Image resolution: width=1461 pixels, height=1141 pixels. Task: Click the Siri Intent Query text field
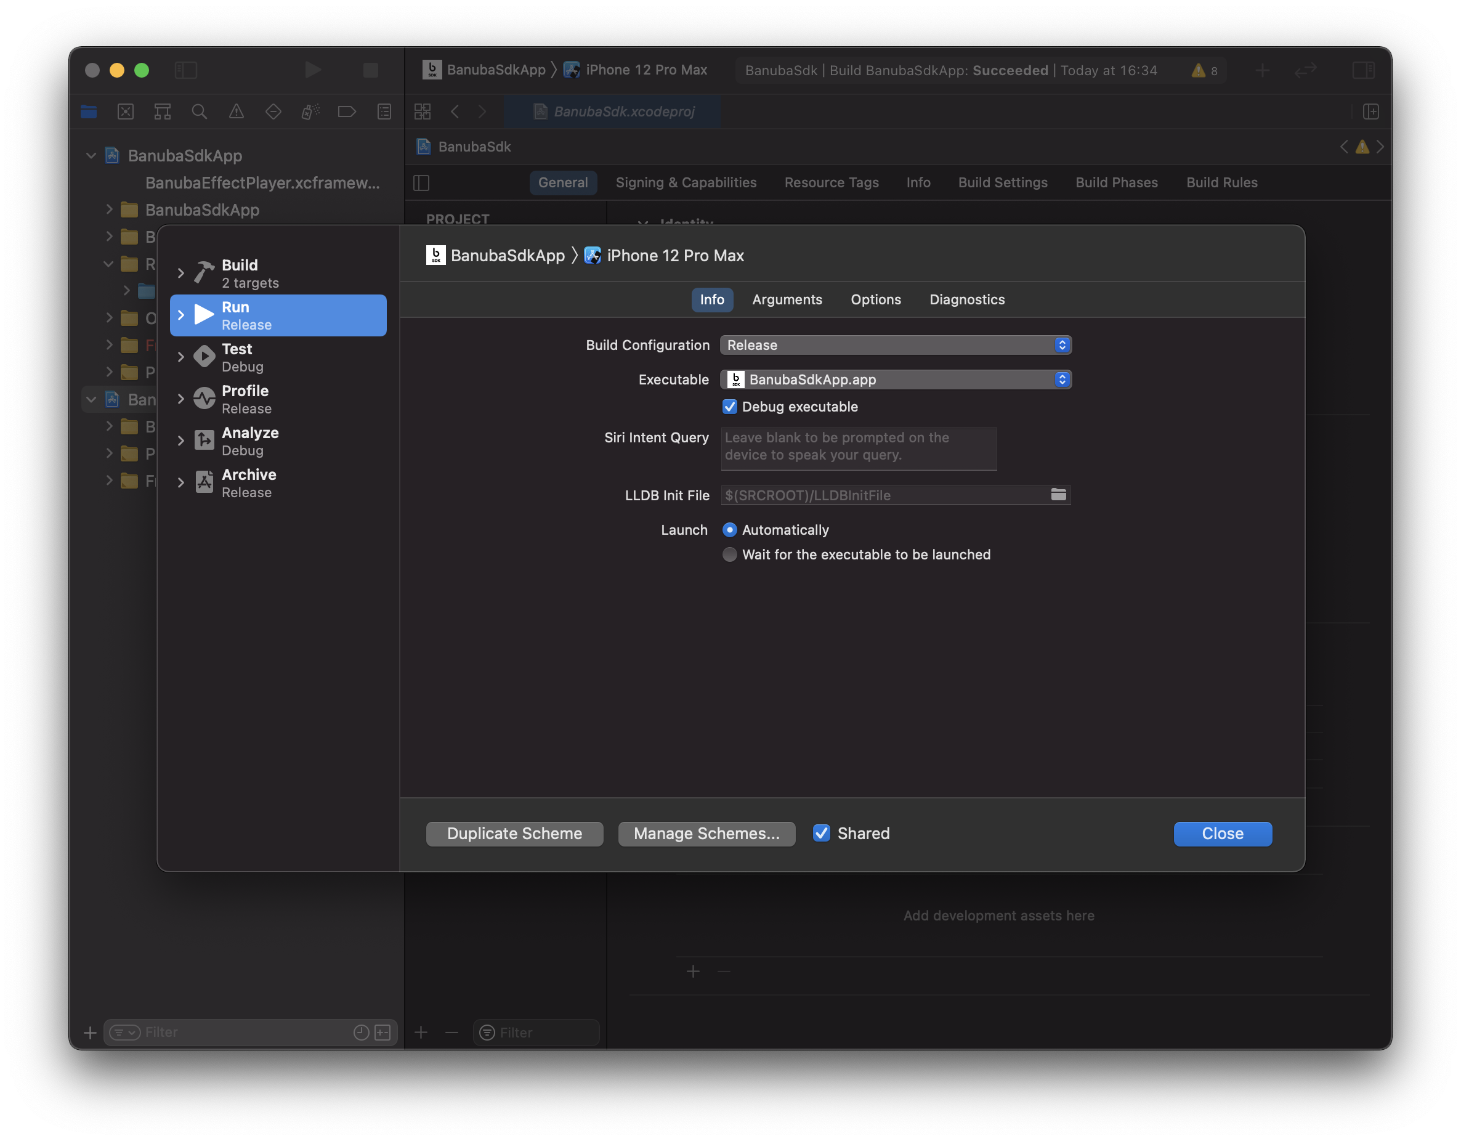point(858,449)
